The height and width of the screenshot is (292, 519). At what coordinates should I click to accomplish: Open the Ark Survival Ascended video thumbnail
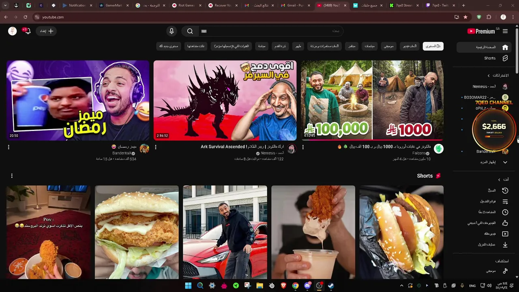(x=225, y=100)
